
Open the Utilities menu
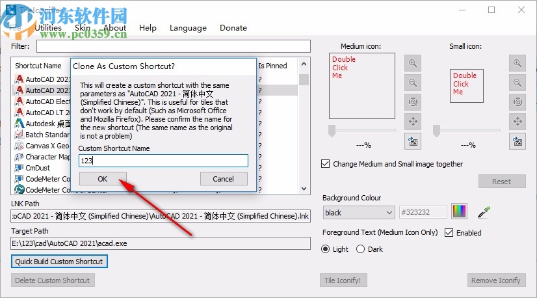pos(48,28)
